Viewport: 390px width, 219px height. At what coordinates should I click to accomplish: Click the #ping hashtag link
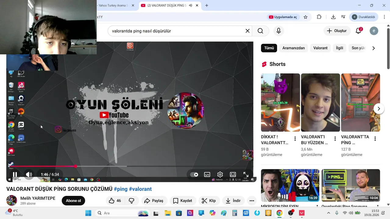coord(121,189)
